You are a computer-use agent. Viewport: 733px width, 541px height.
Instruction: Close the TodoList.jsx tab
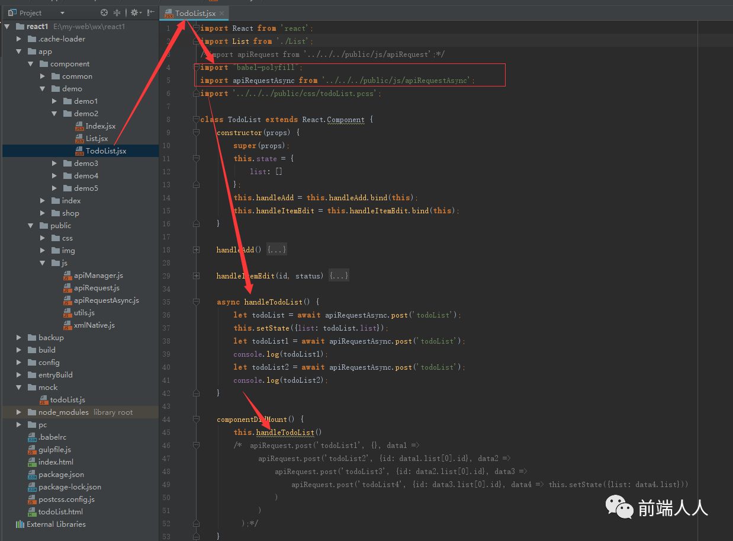[x=223, y=12]
